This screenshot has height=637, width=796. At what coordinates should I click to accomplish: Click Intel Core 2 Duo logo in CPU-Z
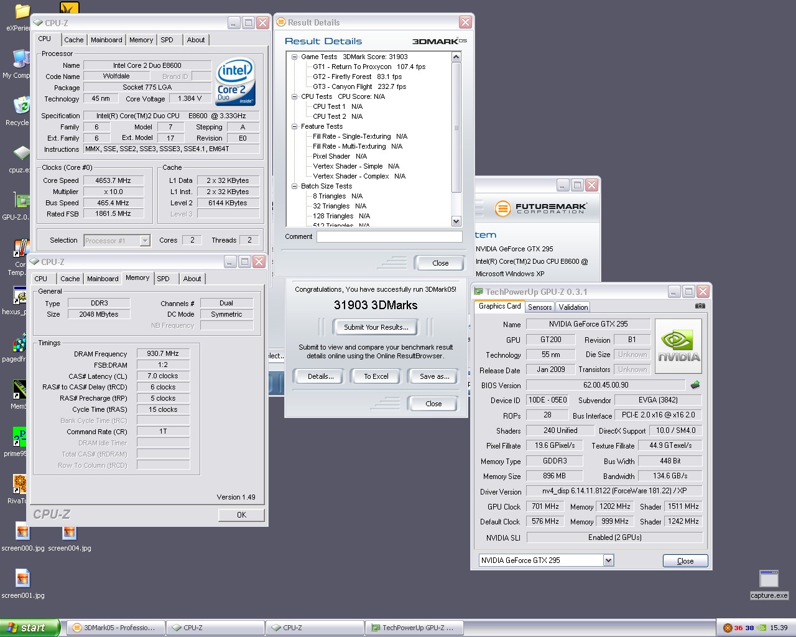pos(236,83)
